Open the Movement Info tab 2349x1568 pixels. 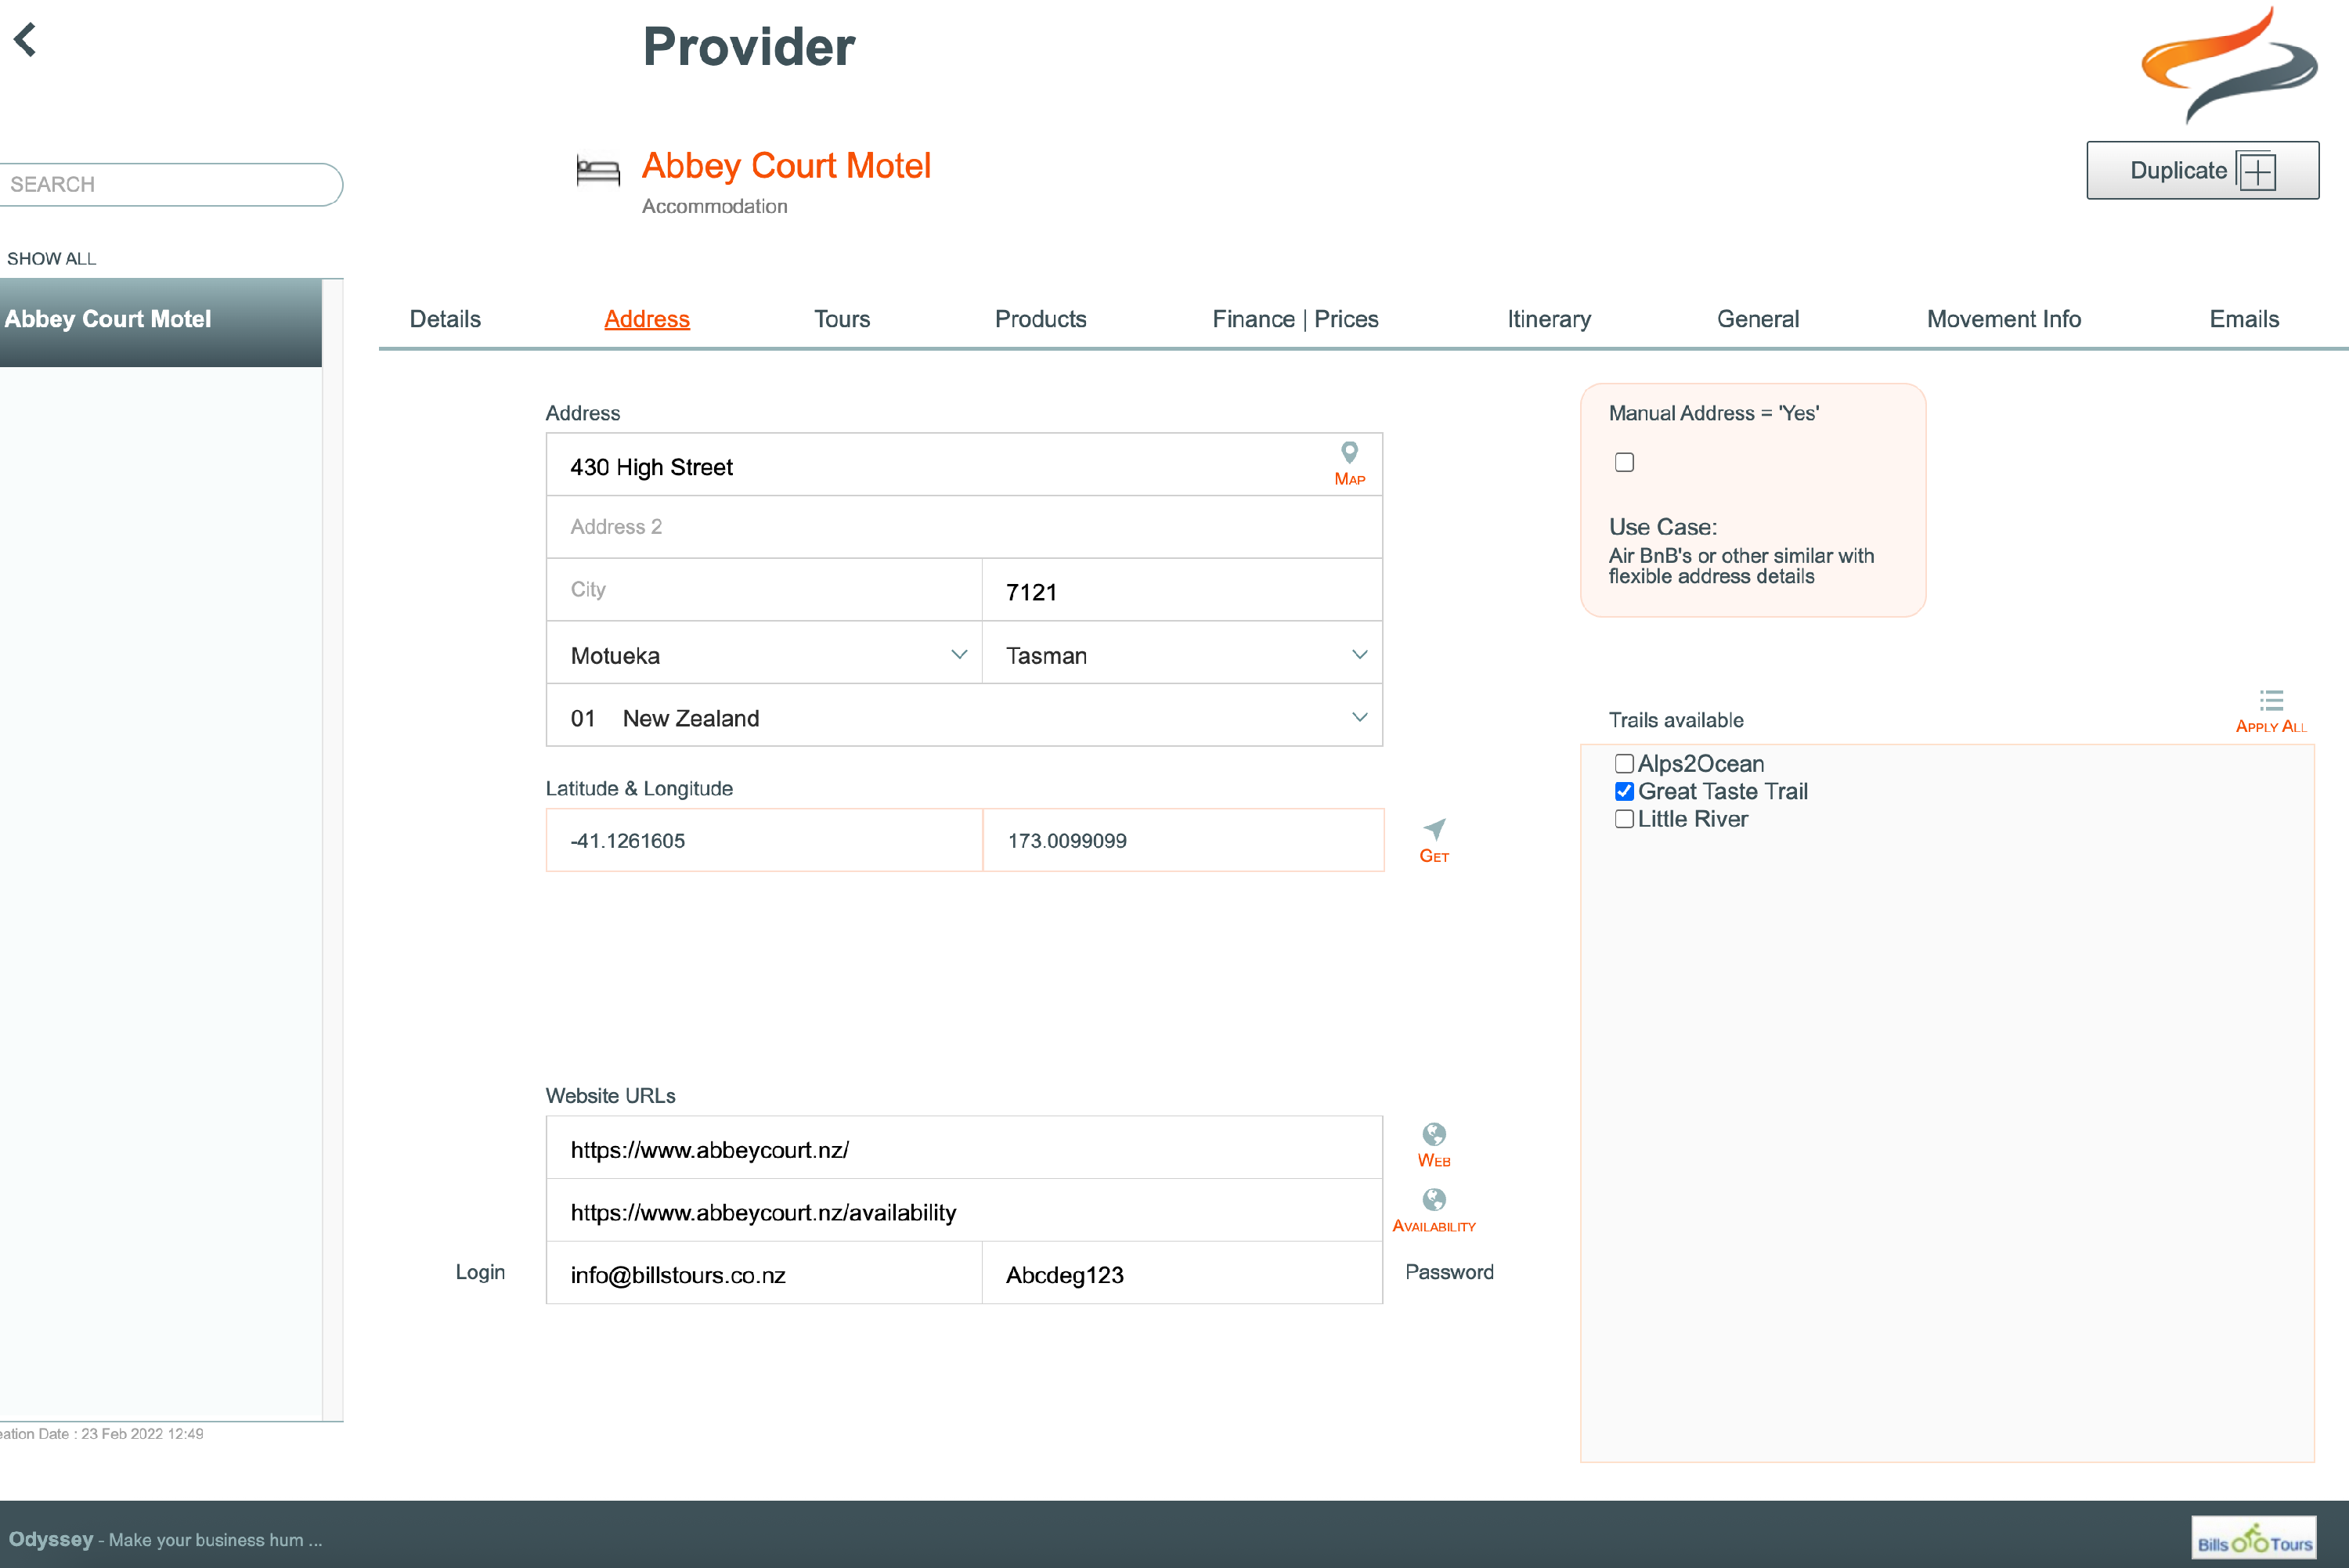(2003, 319)
